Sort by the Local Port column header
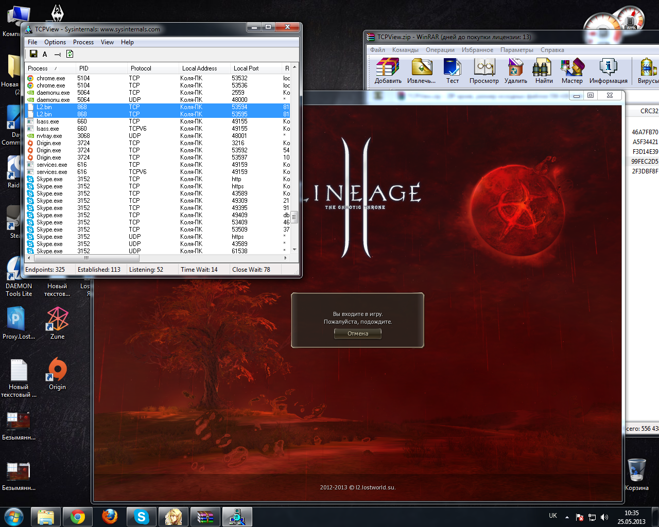The image size is (659, 527). click(256, 68)
